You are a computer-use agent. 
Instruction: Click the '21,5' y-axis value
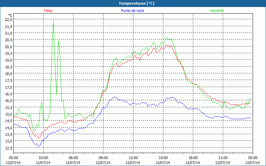[9, 26]
